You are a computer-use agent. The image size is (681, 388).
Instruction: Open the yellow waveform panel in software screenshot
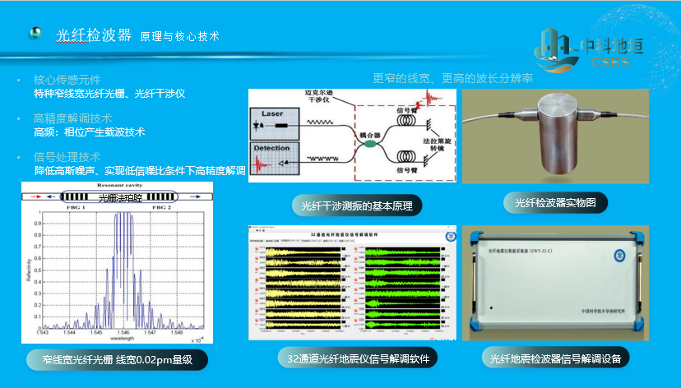click(x=300, y=289)
